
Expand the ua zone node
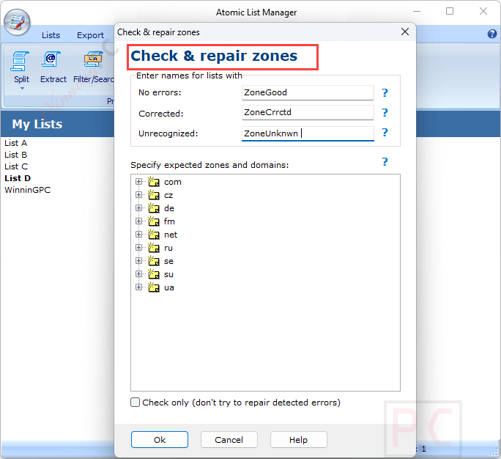click(138, 287)
